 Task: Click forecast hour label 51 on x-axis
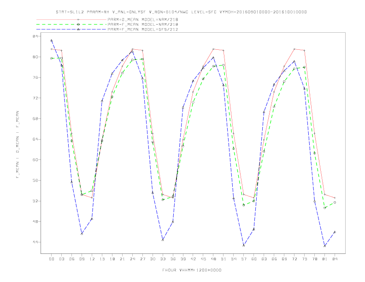click(224, 259)
